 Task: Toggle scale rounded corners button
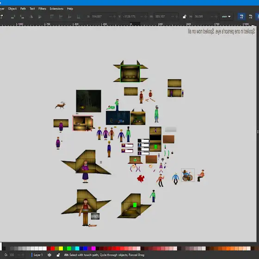point(250,17)
